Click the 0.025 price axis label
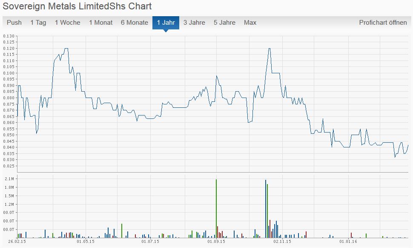The image size is (413, 248). click(9, 166)
